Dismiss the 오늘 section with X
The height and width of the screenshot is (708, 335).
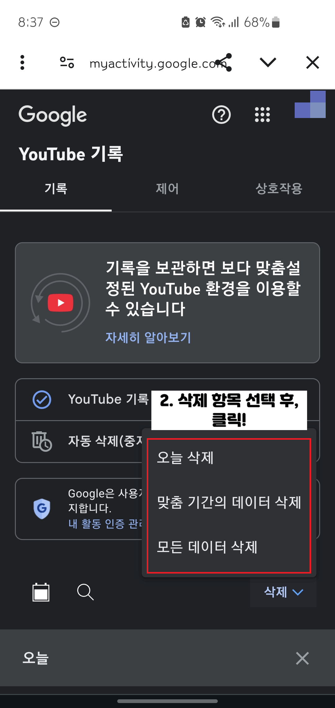(x=302, y=658)
